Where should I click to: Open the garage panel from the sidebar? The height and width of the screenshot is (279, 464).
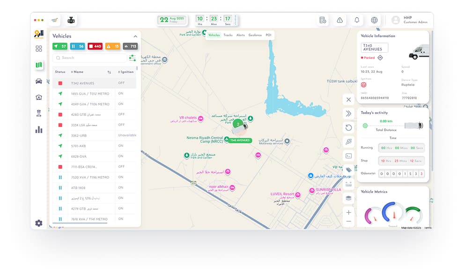39,97
